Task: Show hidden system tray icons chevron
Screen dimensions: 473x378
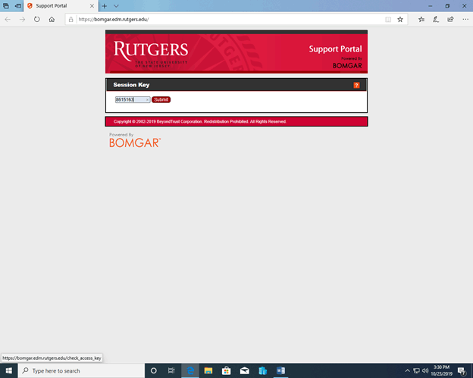Action: click(407, 370)
